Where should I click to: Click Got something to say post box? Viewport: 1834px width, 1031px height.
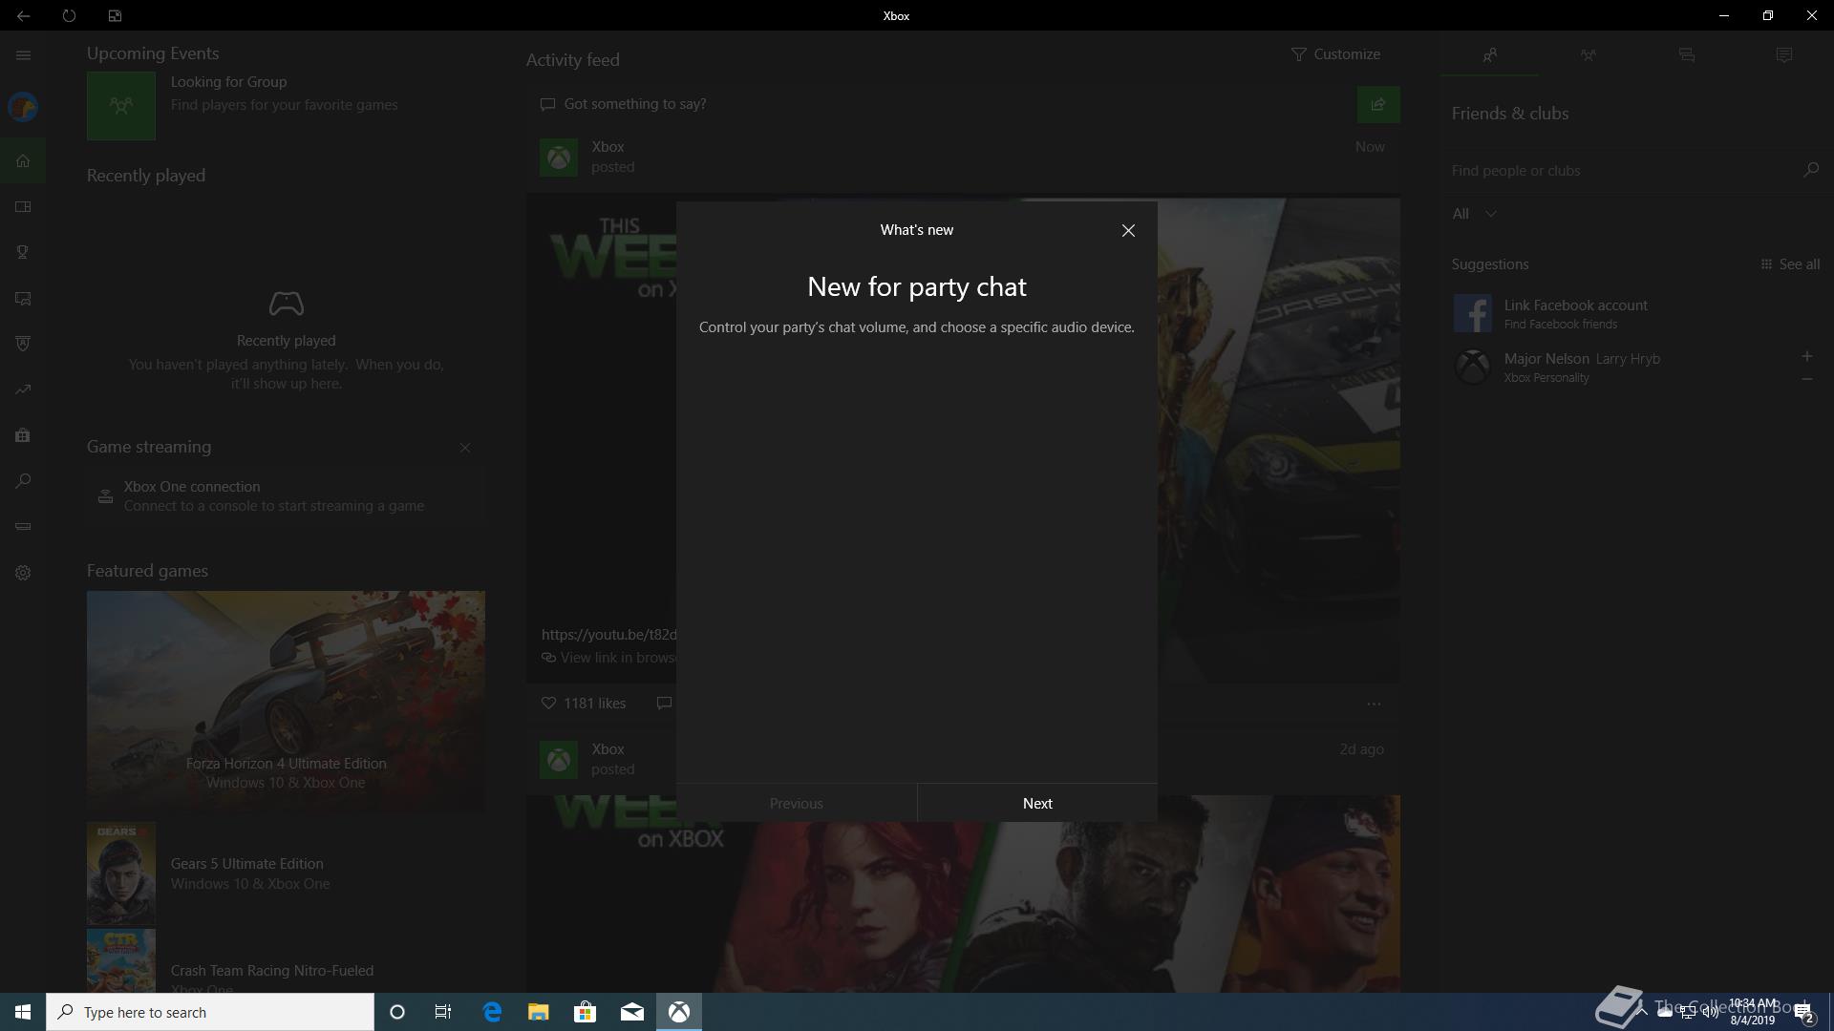941,104
